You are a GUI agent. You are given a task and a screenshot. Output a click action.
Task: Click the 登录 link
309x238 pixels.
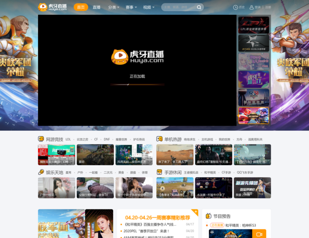[x=258, y=7]
